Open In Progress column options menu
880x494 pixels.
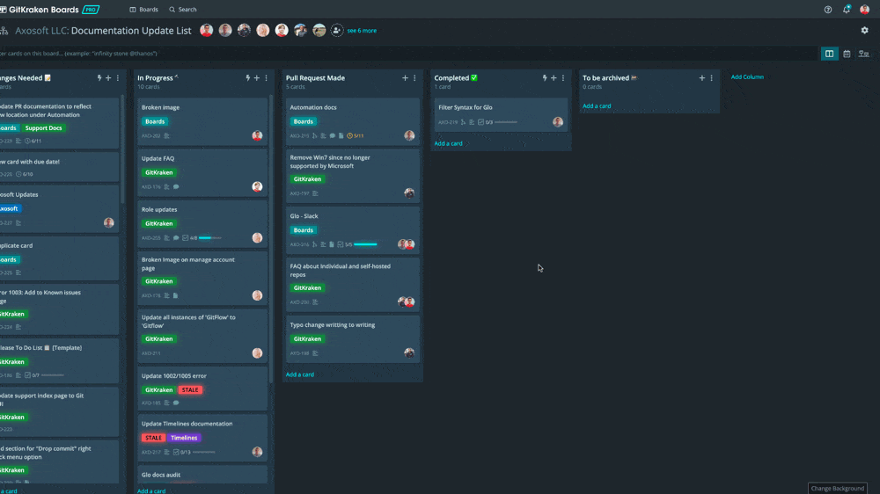[x=267, y=78]
